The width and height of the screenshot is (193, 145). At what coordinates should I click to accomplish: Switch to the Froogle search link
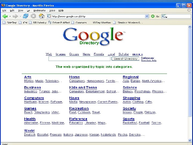pyautogui.click(x=99, y=54)
